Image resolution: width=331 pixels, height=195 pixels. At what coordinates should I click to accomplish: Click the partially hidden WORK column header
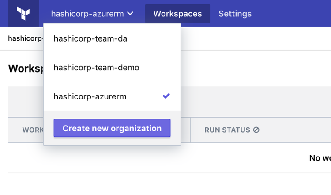point(33,130)
